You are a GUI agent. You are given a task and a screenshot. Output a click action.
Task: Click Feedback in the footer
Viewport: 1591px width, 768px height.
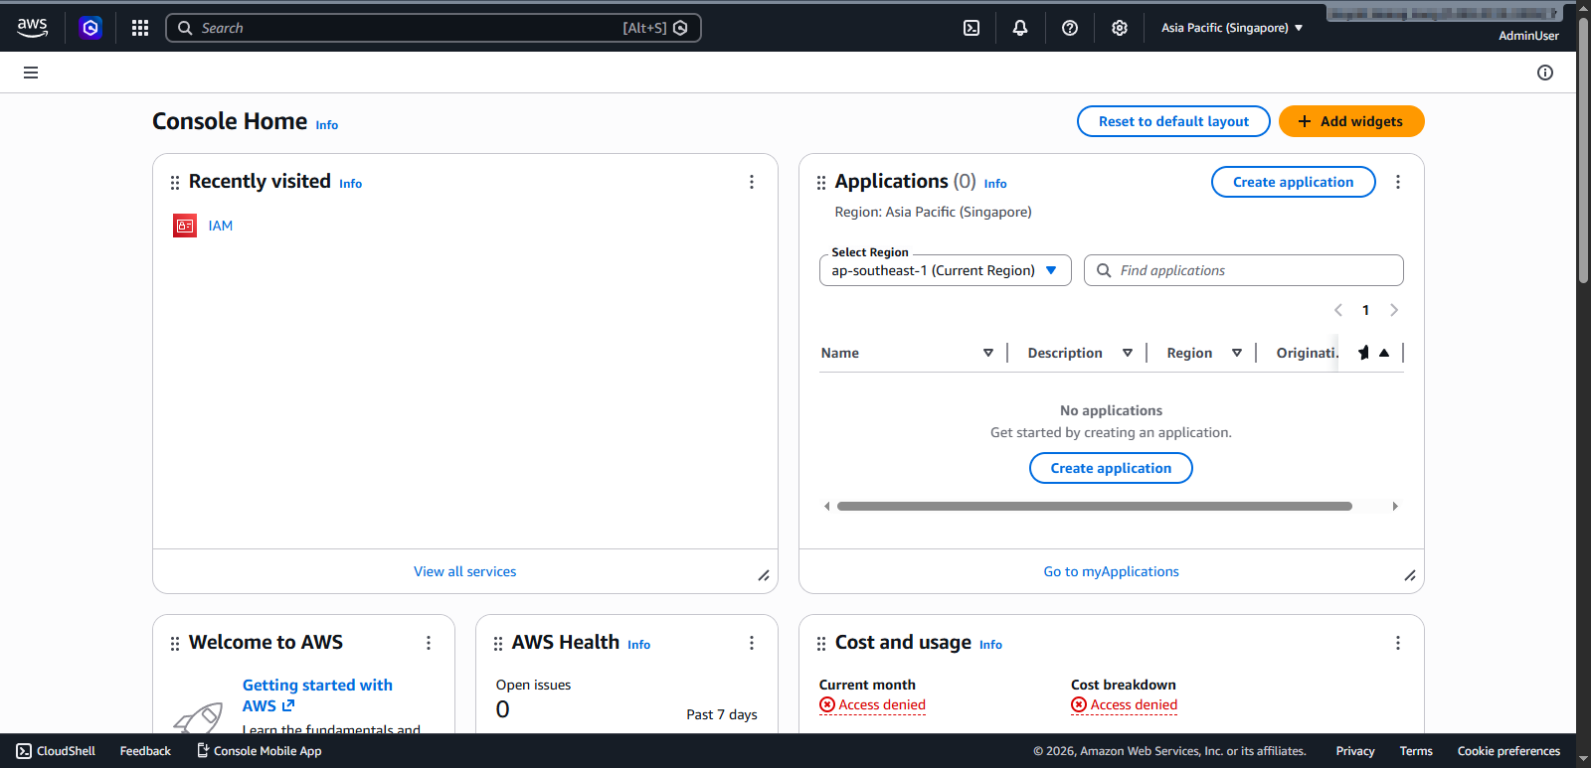[145, 751]
